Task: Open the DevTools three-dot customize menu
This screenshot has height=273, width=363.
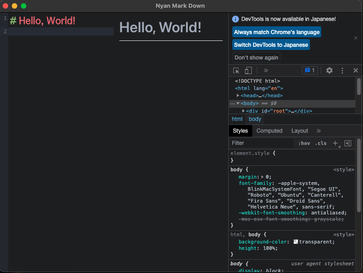Action: tap(343, 70)
